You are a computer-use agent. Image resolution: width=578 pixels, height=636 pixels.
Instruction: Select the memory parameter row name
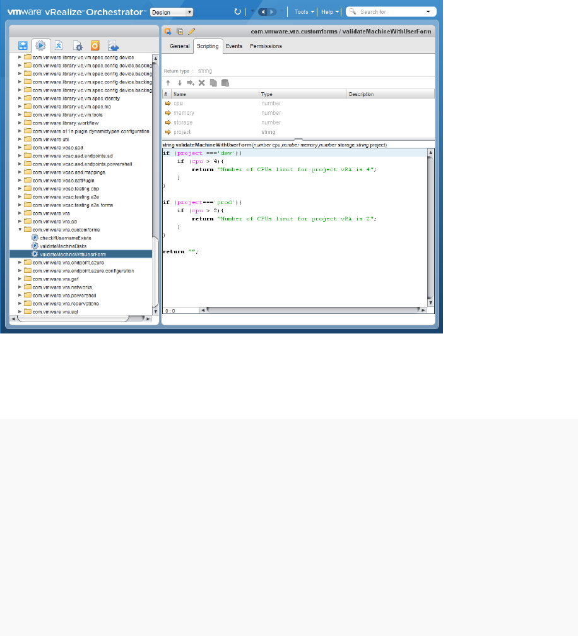pyautogui.click(x=184, y=113)
